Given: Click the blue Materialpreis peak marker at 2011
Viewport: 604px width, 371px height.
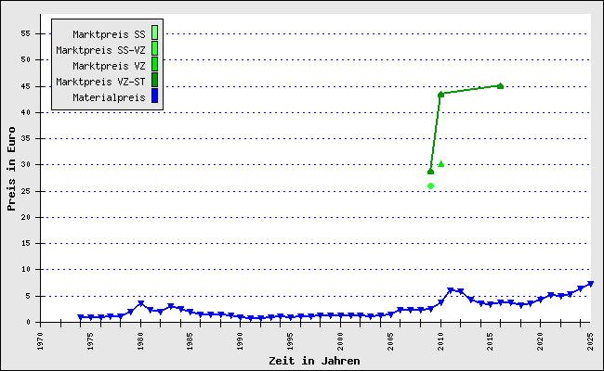Looking at the screenshot, I should tap(451, 290).
